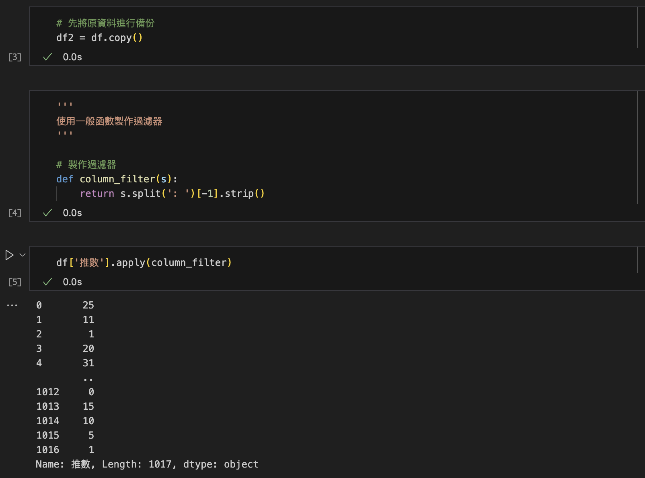This screenshot has height=478, width=645.
Task: Click output row 4 with value 31
Action: [x=65, y=363]
